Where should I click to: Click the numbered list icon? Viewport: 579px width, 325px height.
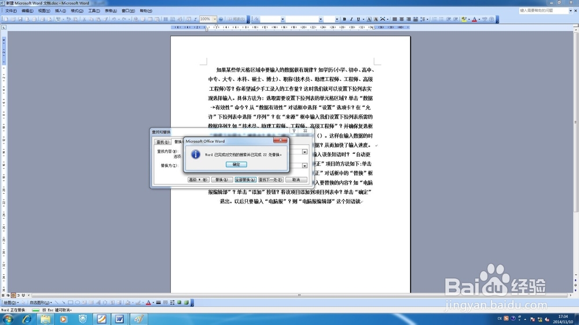(434, 19)
